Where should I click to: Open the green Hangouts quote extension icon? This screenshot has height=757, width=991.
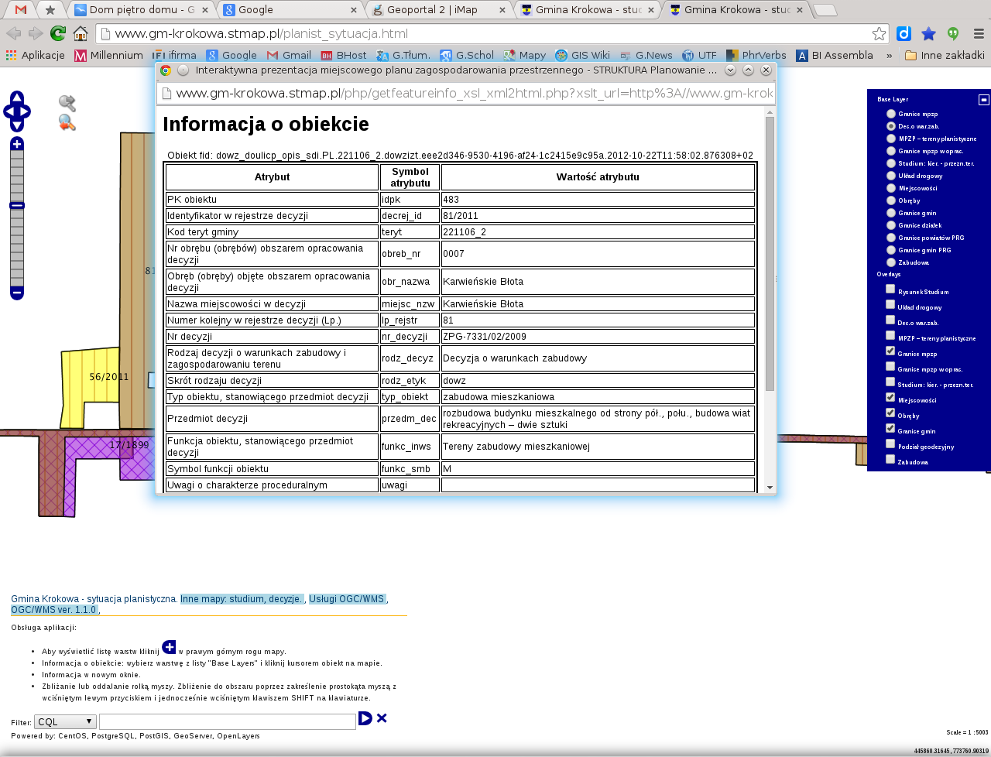click(x=953, y=33)
